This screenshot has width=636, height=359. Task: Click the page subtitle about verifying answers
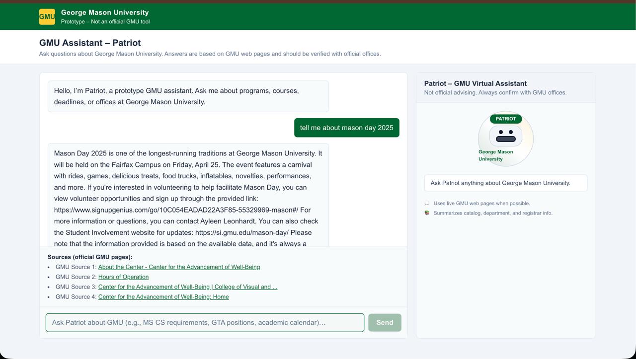(210, 54)
